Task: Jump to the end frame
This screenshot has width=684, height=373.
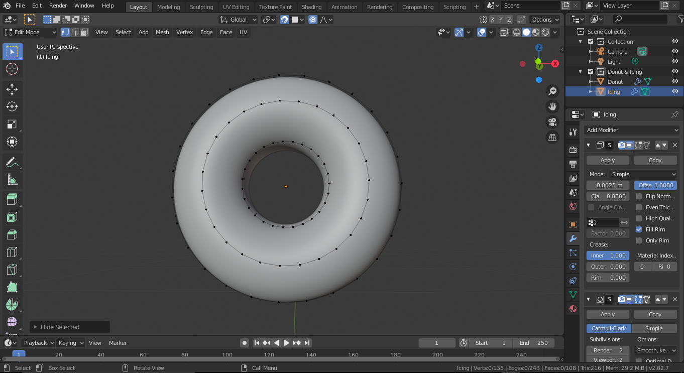Action: [307, 343]
